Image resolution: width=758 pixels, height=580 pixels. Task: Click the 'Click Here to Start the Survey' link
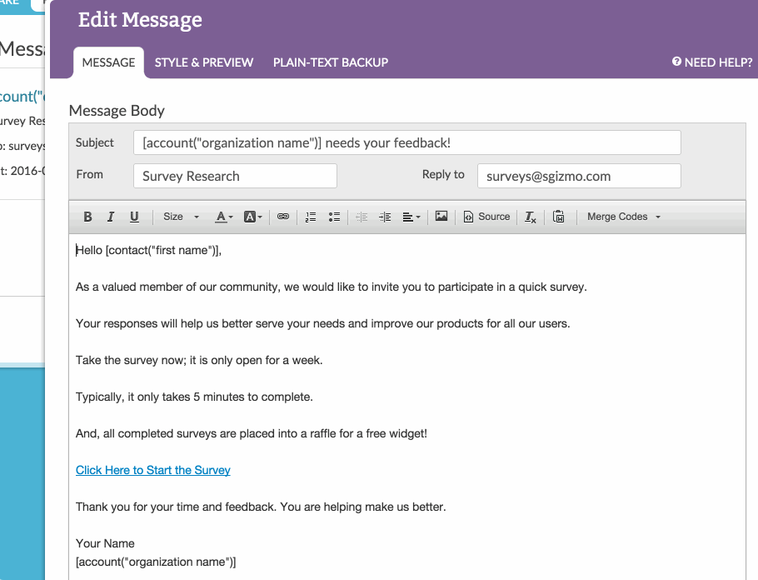click(152, 470)
